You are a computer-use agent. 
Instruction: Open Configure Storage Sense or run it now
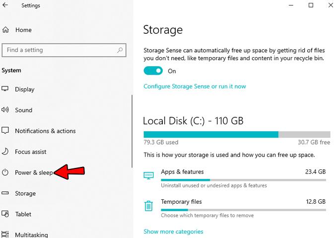[195, 86]
